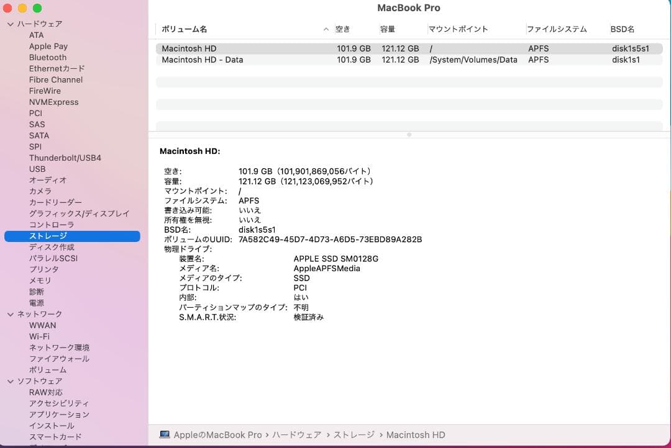Screen dimensions: 671x448
Task: Select ストレージ in the hardware sidebar
Action: coord(48,236)
